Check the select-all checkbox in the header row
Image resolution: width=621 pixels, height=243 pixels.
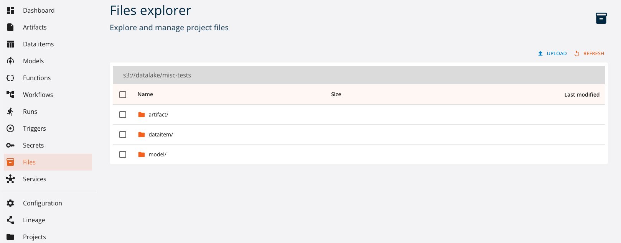tap(123, 94)
